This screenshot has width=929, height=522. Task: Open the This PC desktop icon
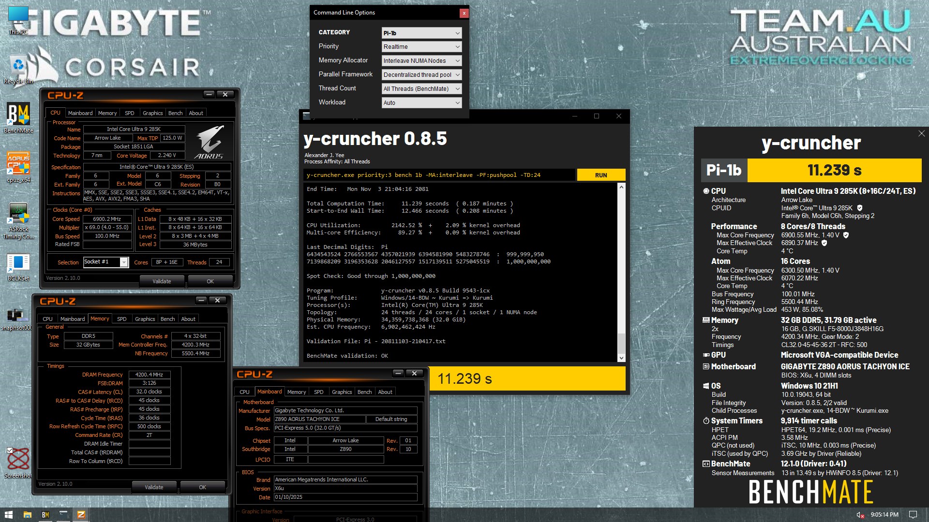(18, 20)
